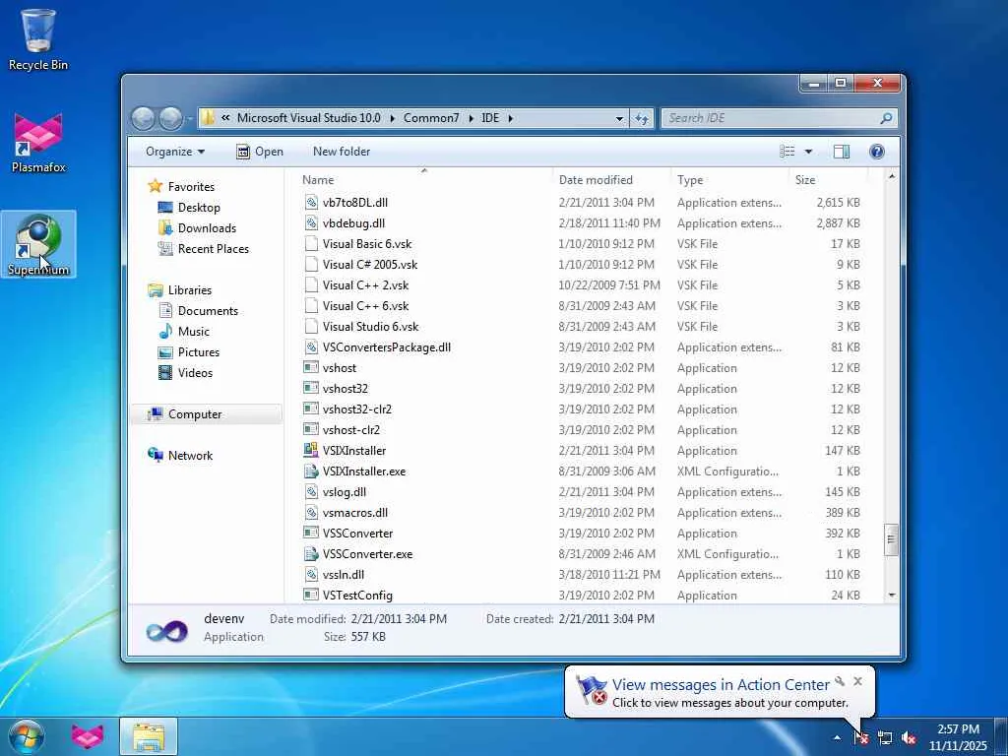1008x756 pixels.
Task: Open the view options dropdown arrow
Action: pos(808,152)
